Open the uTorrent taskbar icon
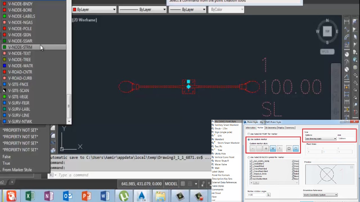Viewport: 360px width, 202px height. pos(124,196)
